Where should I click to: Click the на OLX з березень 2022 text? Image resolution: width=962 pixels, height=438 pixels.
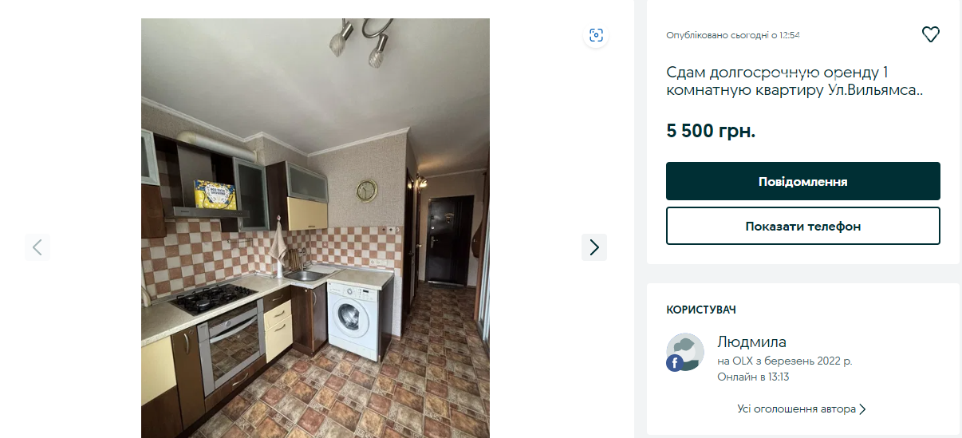pyautogui.click(x=784, y=361)
